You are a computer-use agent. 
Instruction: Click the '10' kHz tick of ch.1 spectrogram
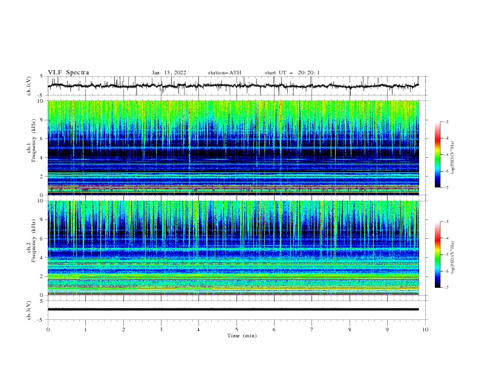point(41,101)
